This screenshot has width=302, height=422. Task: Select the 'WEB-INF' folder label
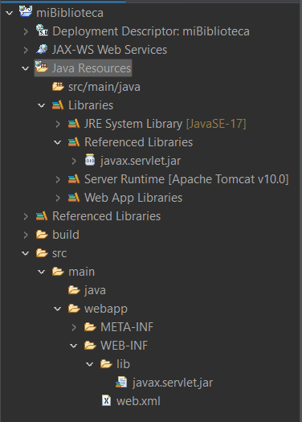pos(124,346)
